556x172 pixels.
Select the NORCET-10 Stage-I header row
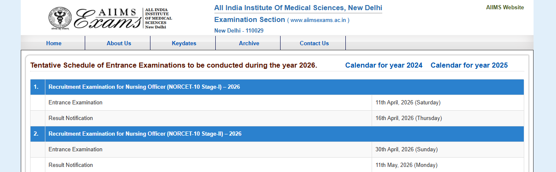click(144, 87)
